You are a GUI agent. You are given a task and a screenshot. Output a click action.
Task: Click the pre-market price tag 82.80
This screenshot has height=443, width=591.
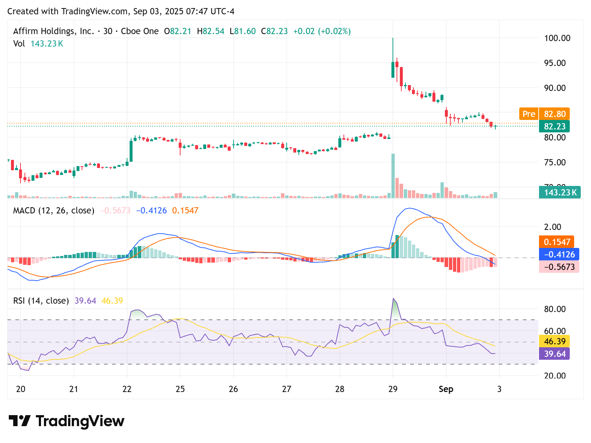(x=554, y=114)
